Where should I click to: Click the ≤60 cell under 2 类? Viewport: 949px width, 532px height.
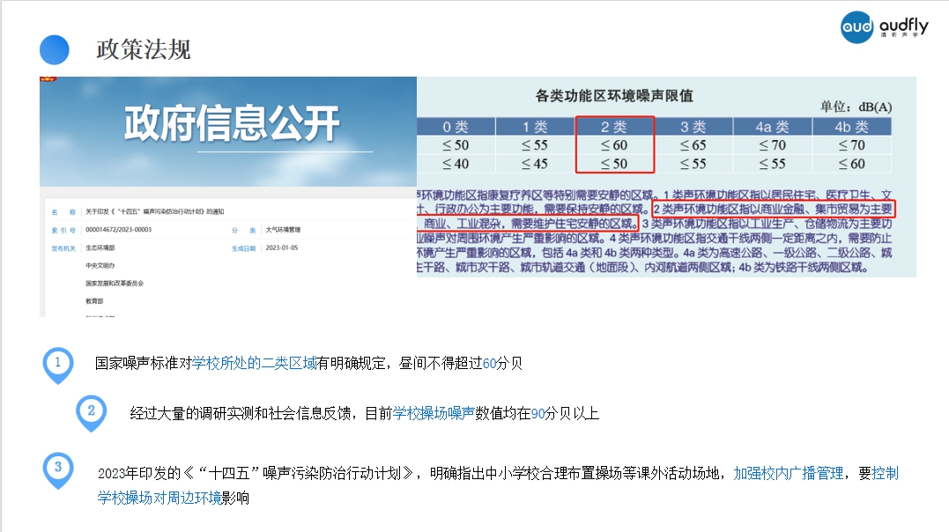pyautogui.click(x=614, y=145)
